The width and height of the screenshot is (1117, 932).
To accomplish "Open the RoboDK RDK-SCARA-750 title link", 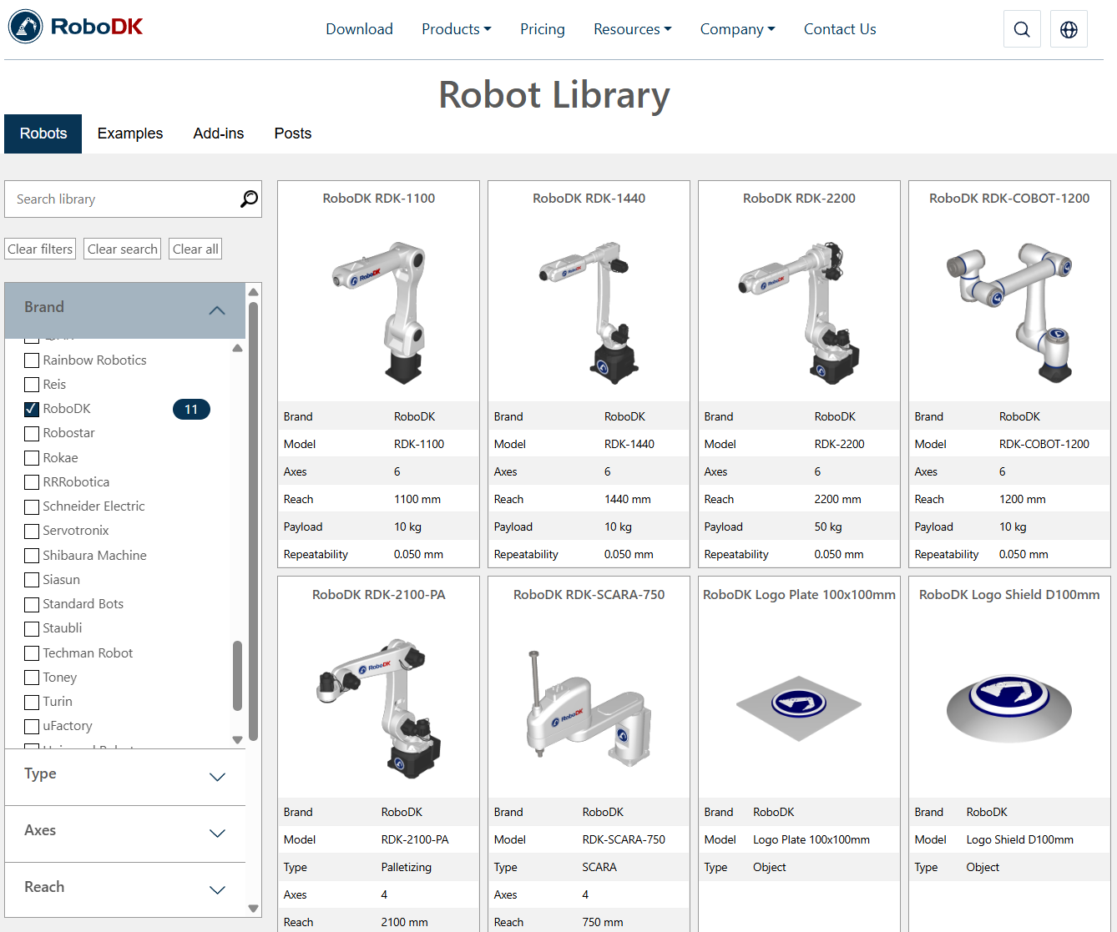I will click(589, 595).
